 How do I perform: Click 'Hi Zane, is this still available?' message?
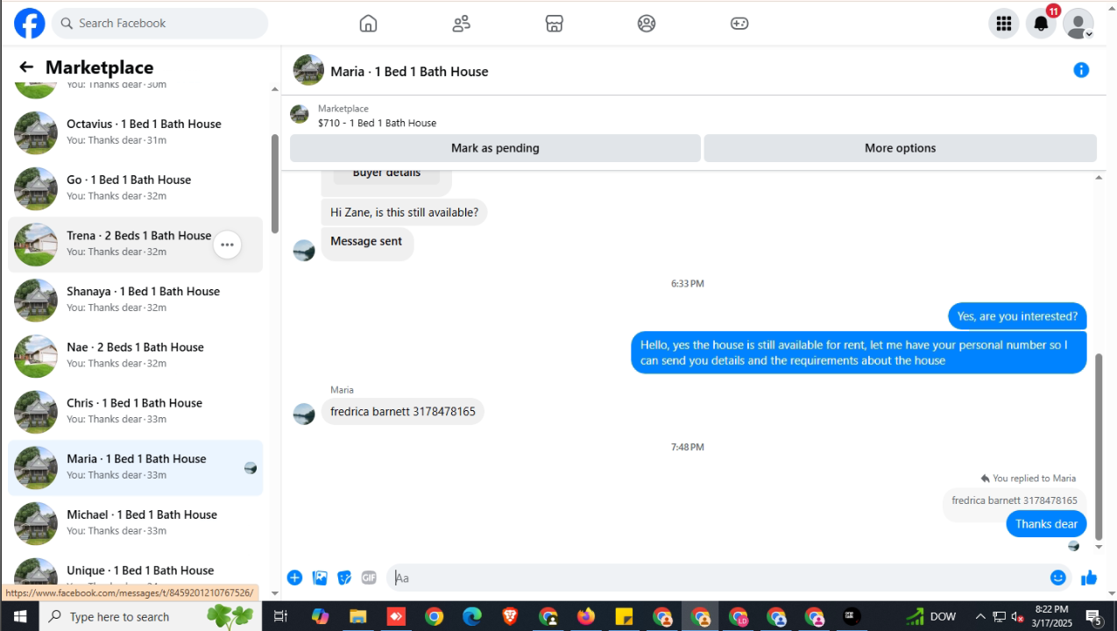point(404,212)
